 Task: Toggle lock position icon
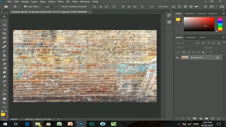[194, 52]
